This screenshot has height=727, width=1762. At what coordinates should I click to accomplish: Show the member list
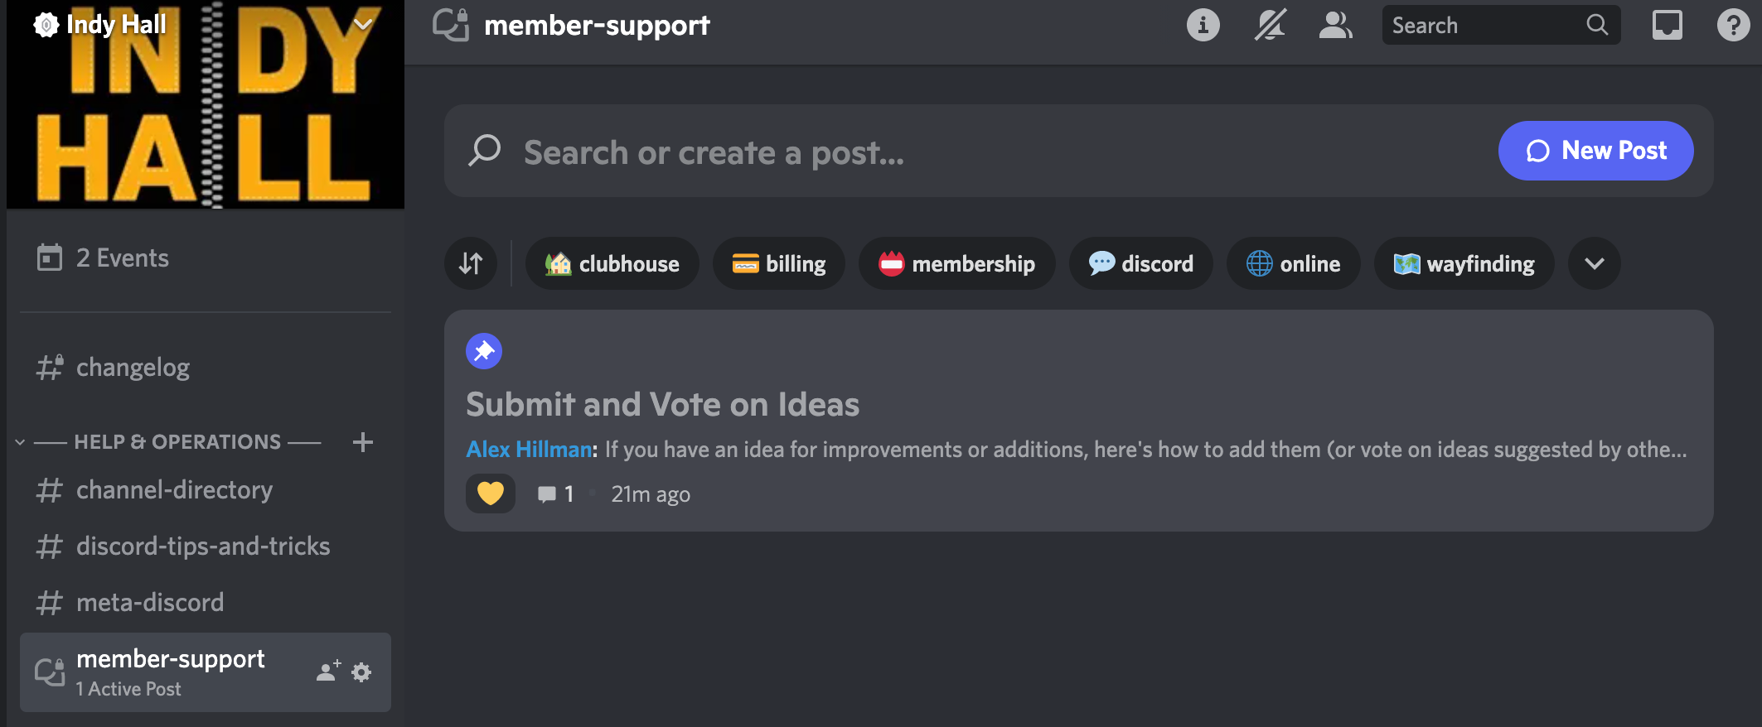(x=1335, y=25)
